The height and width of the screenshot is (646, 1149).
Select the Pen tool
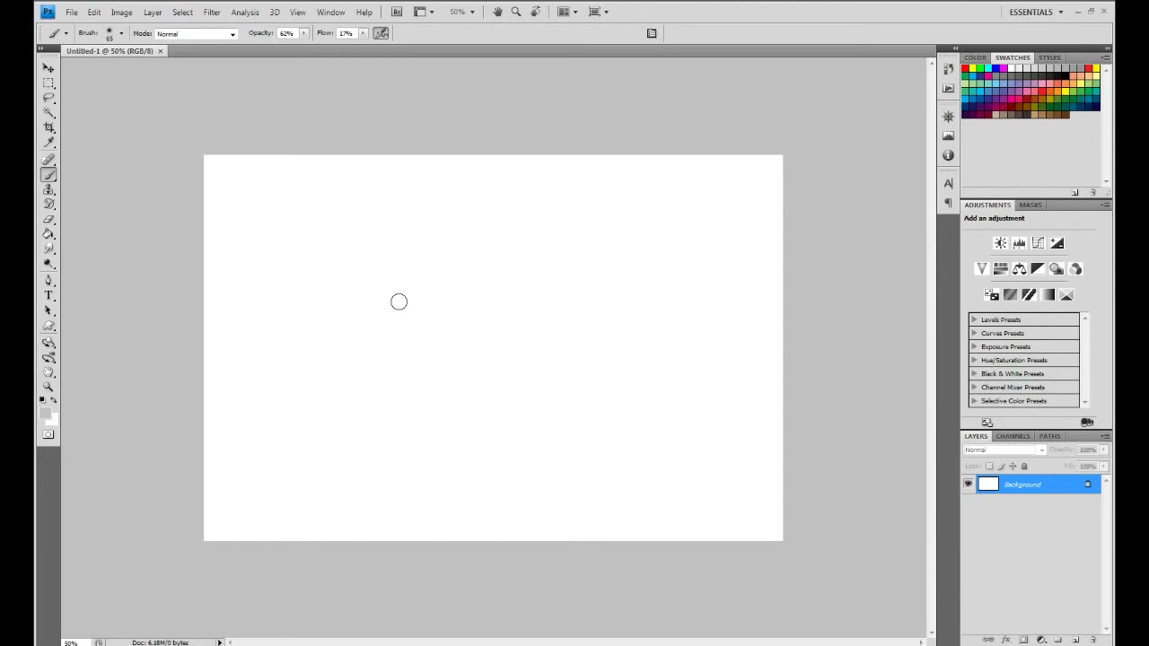tap(48, 281)
